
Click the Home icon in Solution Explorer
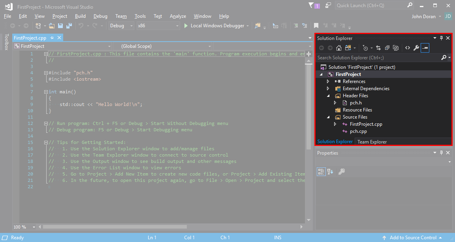click(339, 48)
